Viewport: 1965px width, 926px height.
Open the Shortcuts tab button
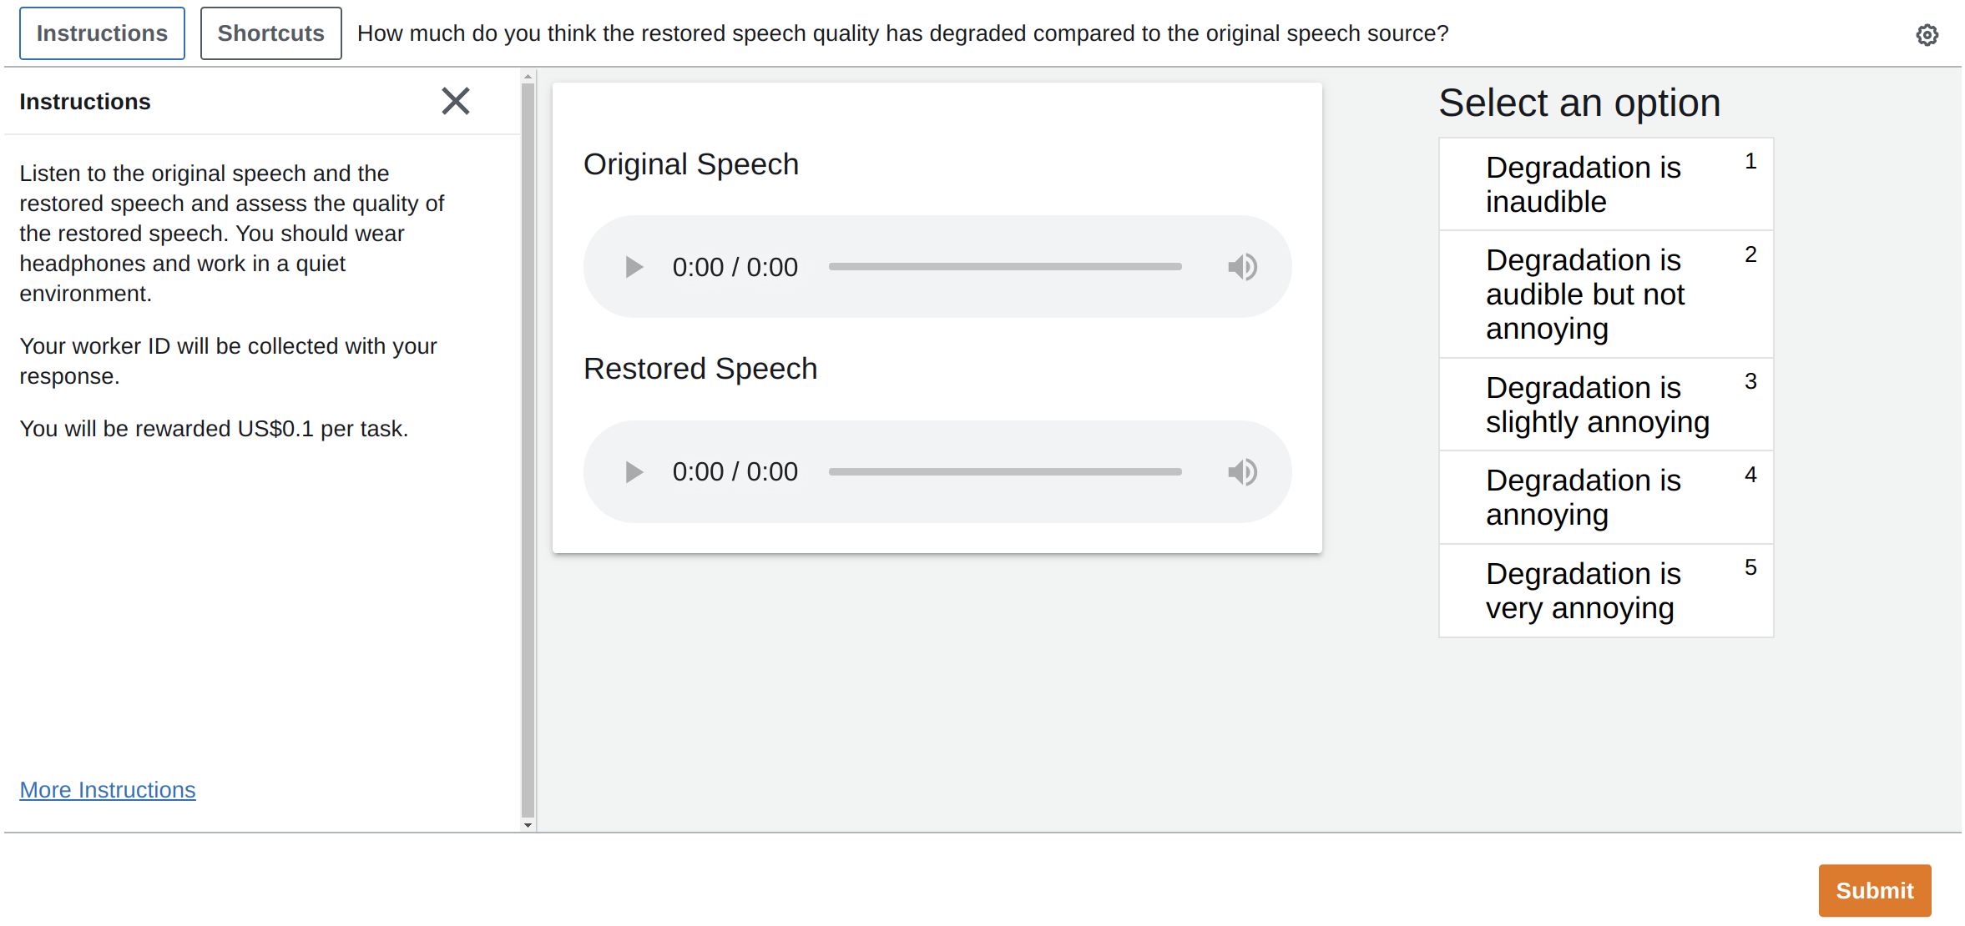pos(270,33)
